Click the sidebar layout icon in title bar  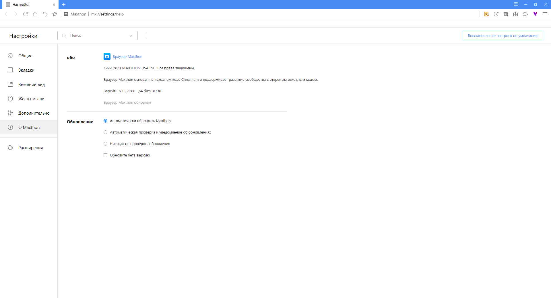(x=516, y=4)
